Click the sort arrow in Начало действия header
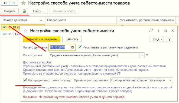The image size is (179, 103). click(x=41, y=20)
